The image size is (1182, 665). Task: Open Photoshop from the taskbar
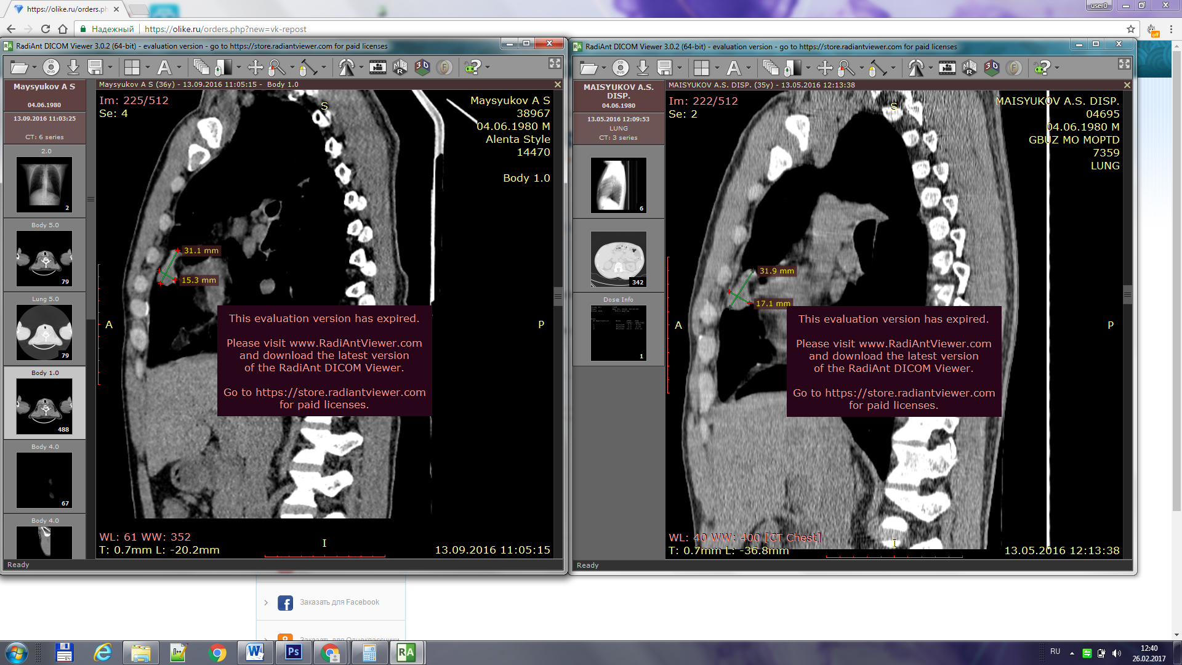294,652
